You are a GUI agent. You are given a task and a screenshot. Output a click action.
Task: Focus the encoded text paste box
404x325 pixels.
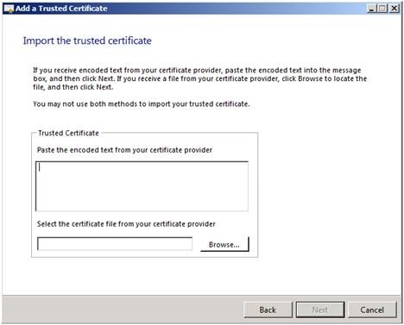point(142,186)
